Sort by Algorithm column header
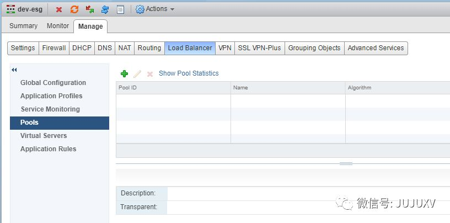The width and height of the screenshot is (450, 223). pyautogui.click(x=398, y=88)
